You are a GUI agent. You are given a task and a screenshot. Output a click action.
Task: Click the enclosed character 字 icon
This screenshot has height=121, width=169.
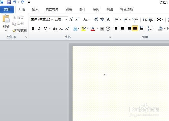[x=108, y=29]
